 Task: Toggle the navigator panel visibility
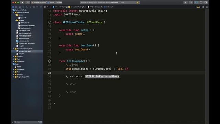pos(196,2)
